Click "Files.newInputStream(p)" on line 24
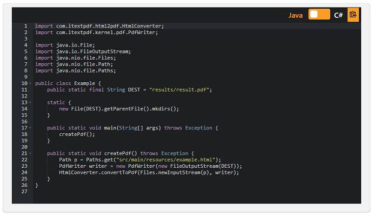 tap(175, 172)
